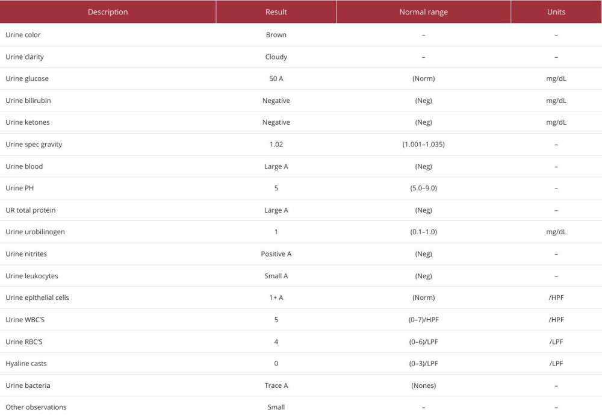Click the Urine leukocytes Small A result
Viewport: 602px width, 418px height.
(x=276, y=276)
